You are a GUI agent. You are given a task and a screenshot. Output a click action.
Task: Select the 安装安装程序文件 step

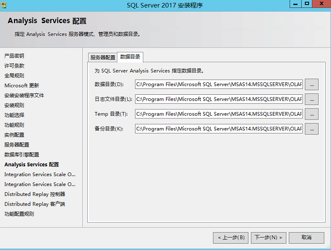coord(24,96)
